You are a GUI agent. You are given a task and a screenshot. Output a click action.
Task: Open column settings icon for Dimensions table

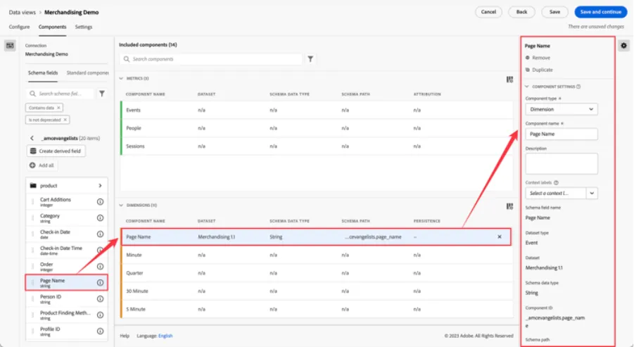509,206
